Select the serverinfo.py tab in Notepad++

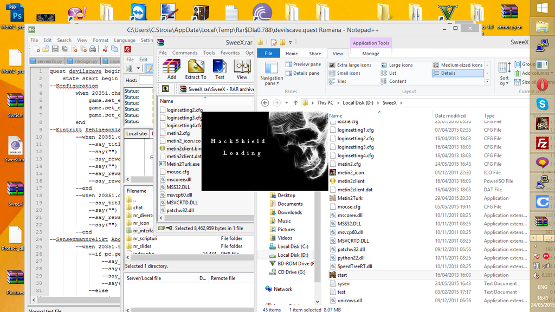click(47, 61)
